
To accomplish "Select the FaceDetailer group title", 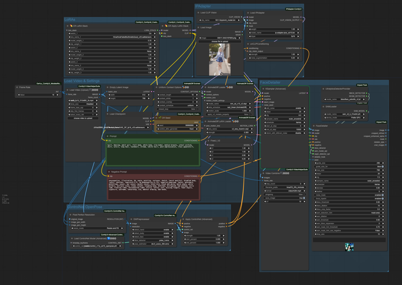I will click(x=270, y=82).
